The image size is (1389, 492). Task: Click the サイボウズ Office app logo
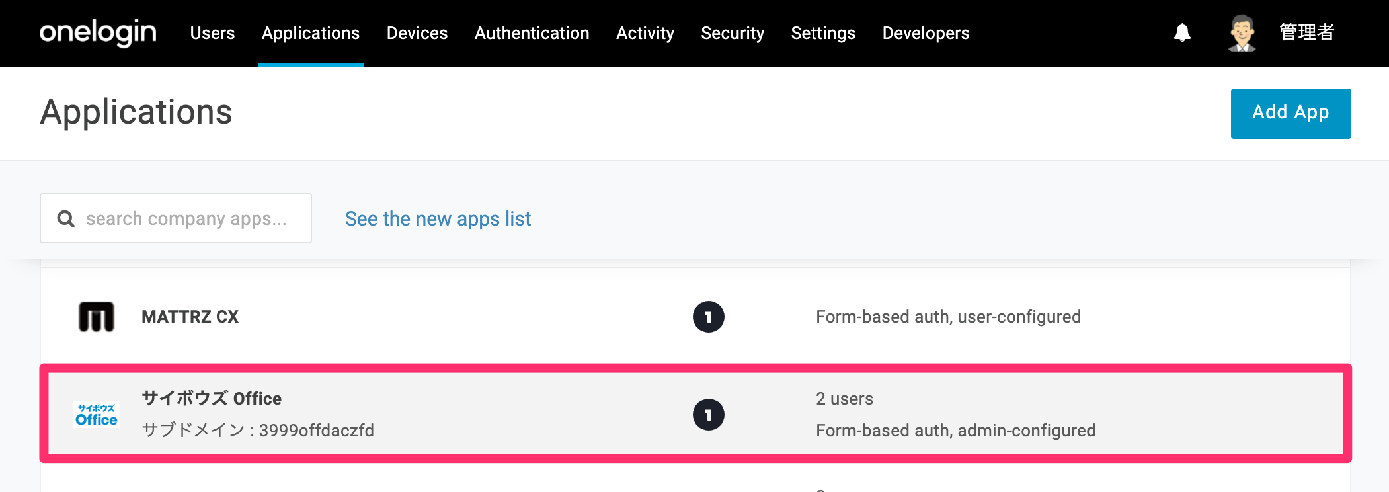[x=97, y=415]
